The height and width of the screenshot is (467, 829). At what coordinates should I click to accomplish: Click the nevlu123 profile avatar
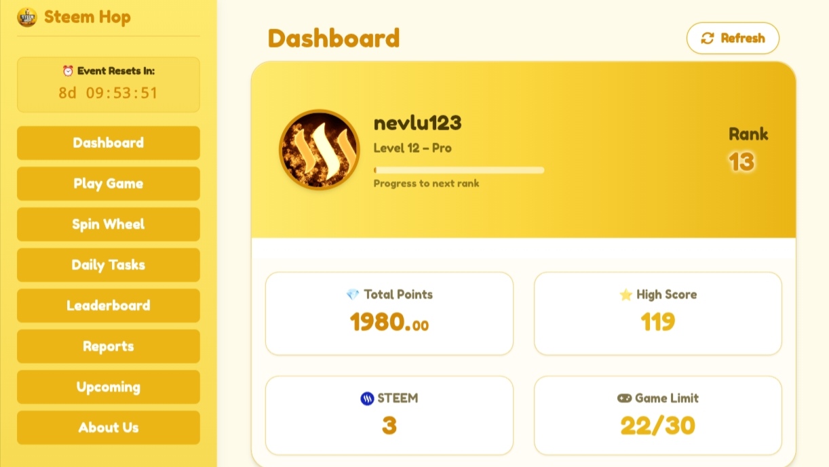tap(320, 150)
